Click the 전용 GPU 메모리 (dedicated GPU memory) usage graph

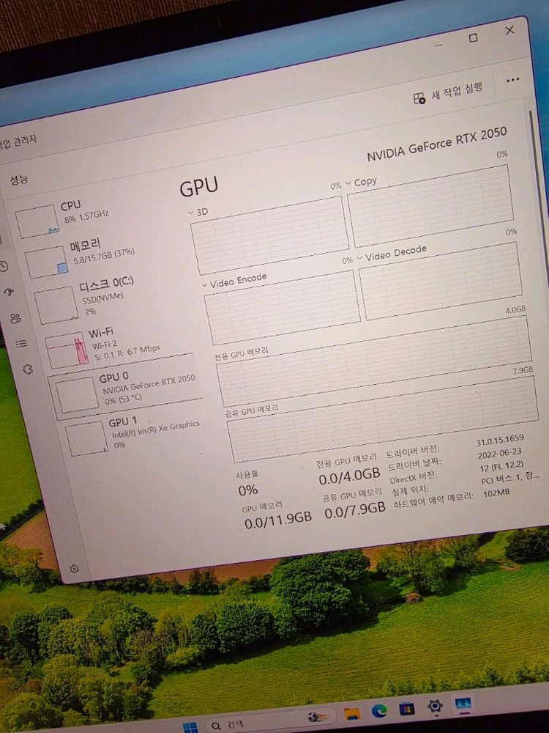374,361
